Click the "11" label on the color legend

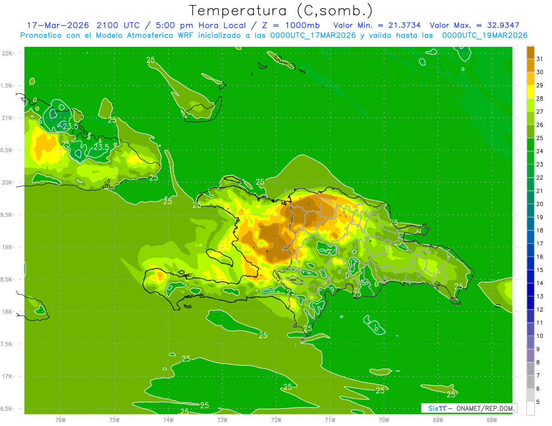(x=540, y=323)
